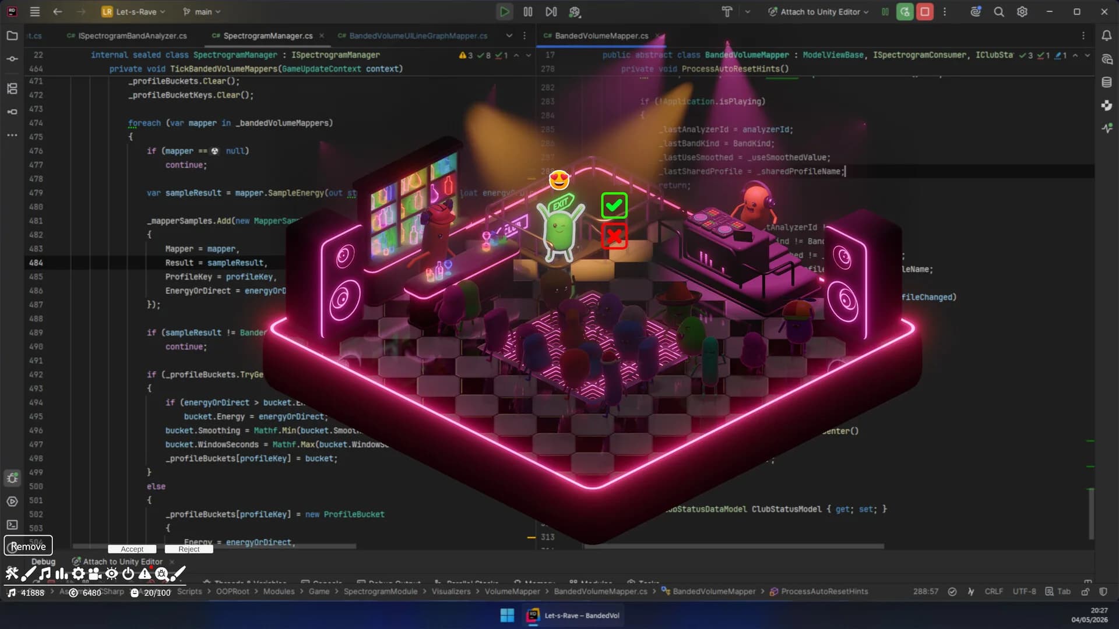Click BandedVolumeMapper.cs in the breadcrumb

[x=600, y=591]
